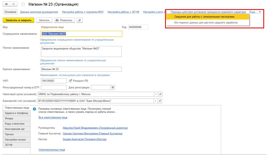The image size is (270, 156).
Task: Open the bank account record with open-form icon
Action: tap(160, 101)
